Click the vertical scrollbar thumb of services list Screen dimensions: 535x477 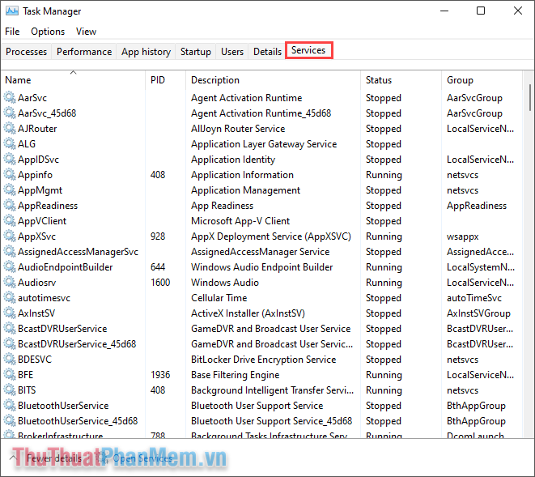point(529,98)
